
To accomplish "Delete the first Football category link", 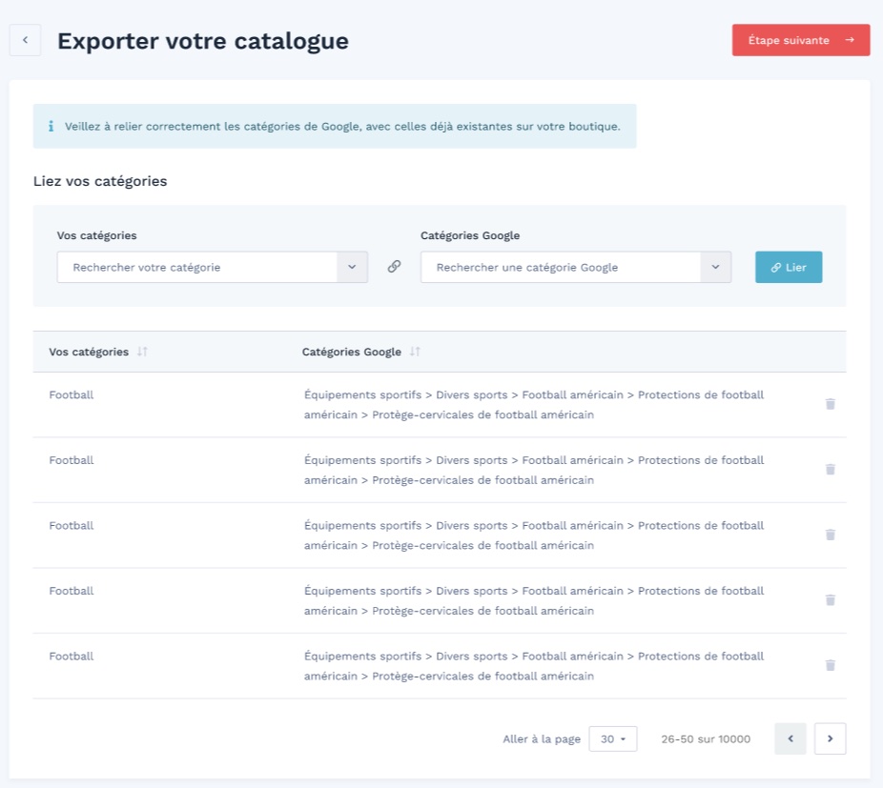I will 830,404.
